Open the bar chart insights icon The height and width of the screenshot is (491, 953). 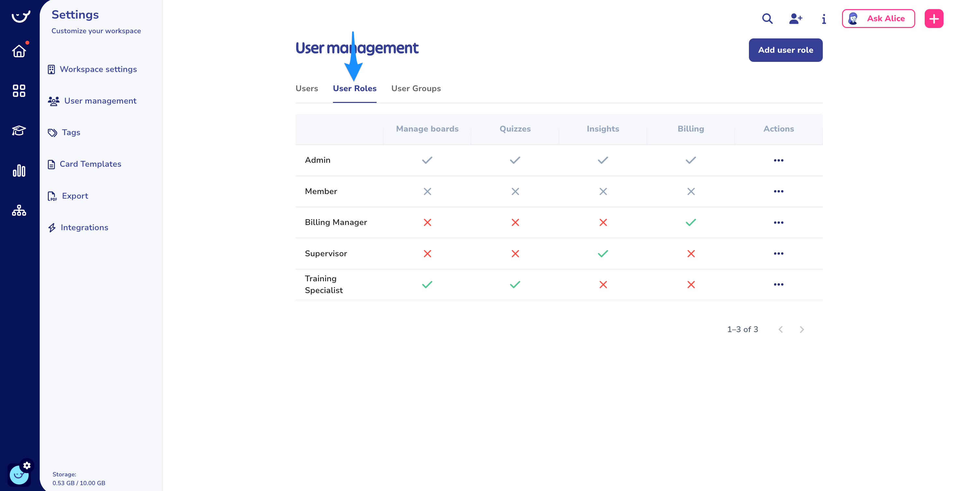pos(19,171)
